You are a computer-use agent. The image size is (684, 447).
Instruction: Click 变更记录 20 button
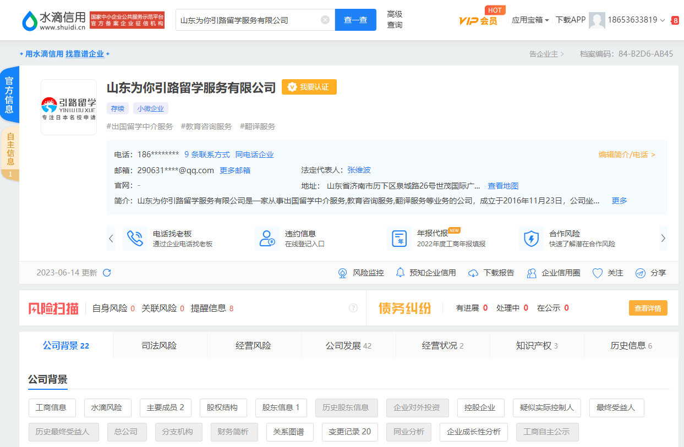(x=349, y=432)
